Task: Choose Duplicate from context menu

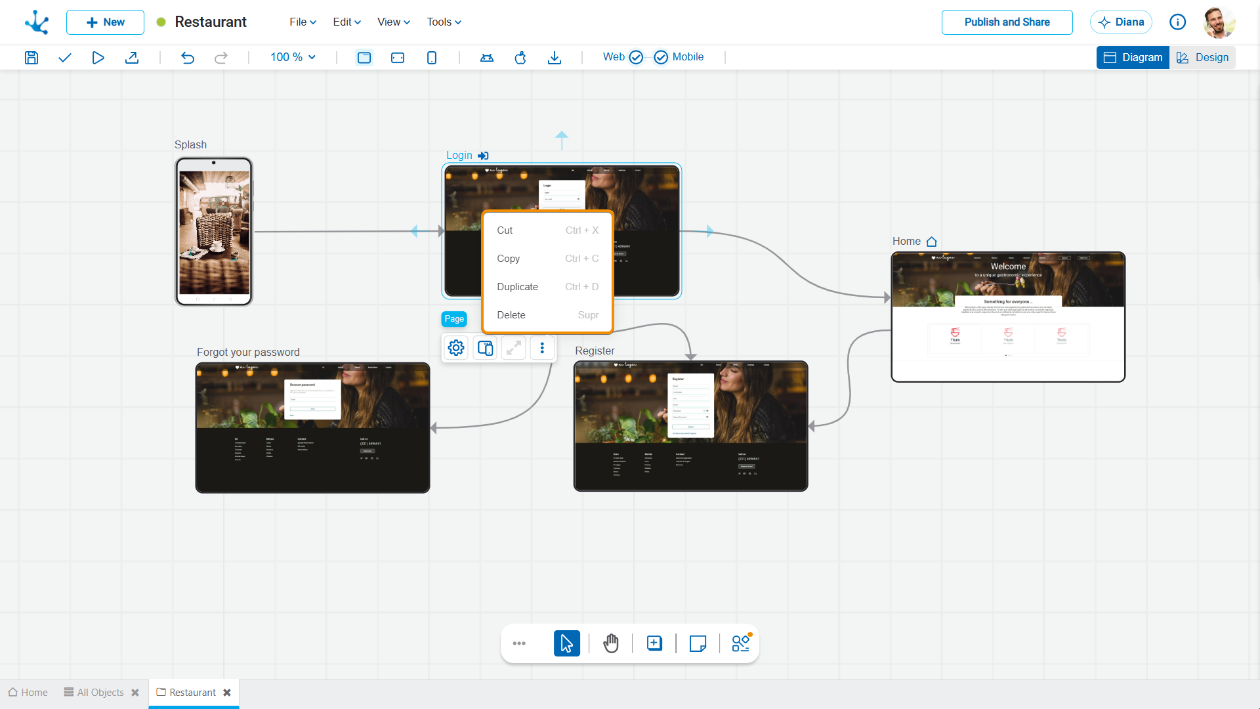Action: pos(547,287)
